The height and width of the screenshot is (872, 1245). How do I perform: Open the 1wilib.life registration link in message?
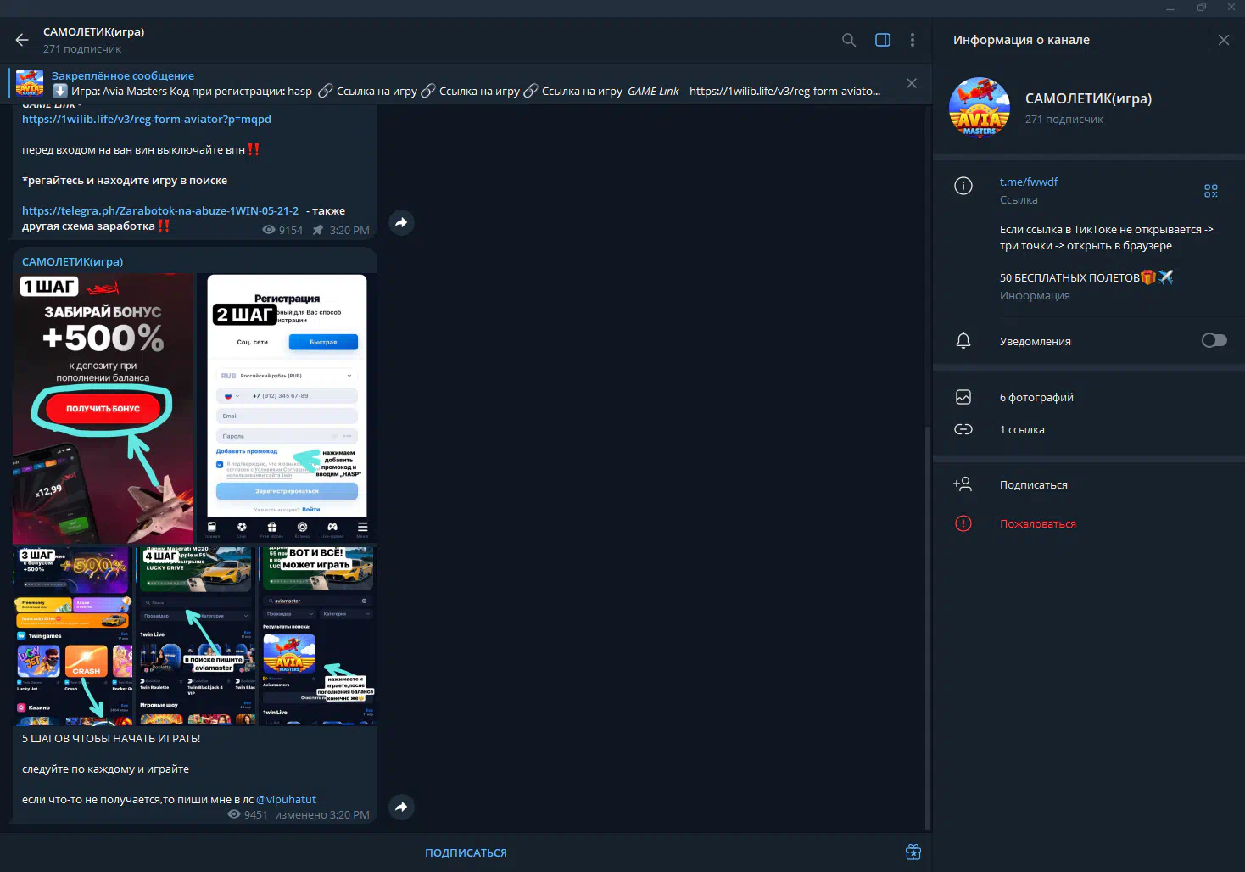pos(147,119)
